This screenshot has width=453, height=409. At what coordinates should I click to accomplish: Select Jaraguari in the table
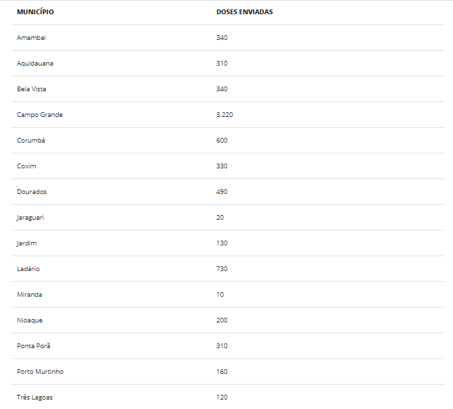pos(30,218)
